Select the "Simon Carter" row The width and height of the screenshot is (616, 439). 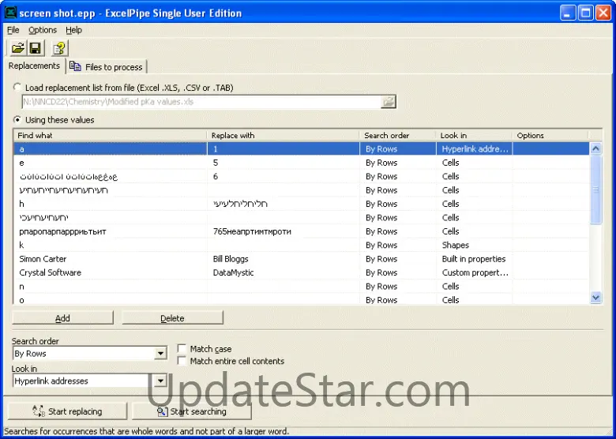pos(302,259)
